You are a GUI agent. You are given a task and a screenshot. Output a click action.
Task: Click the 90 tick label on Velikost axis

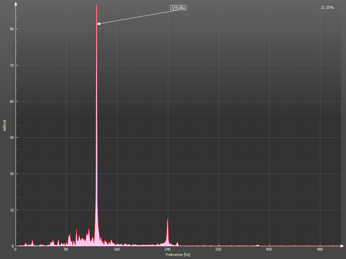pyautogui.click(x=11, y=29)
